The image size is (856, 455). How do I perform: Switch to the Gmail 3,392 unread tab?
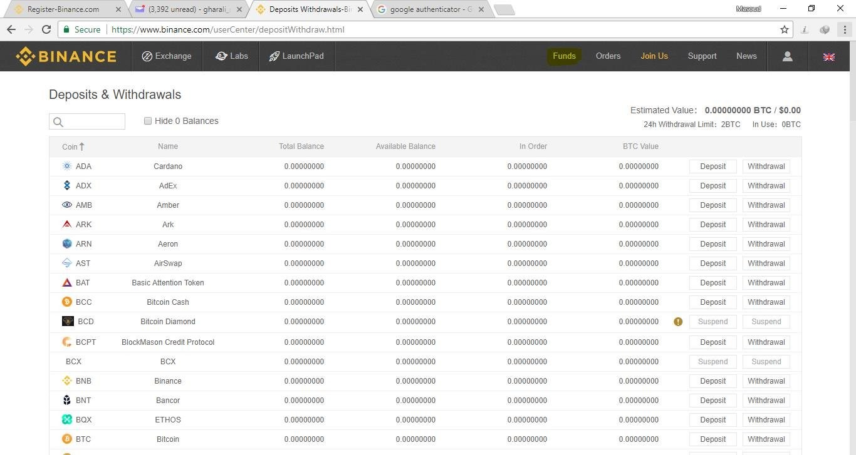[188, 9]
